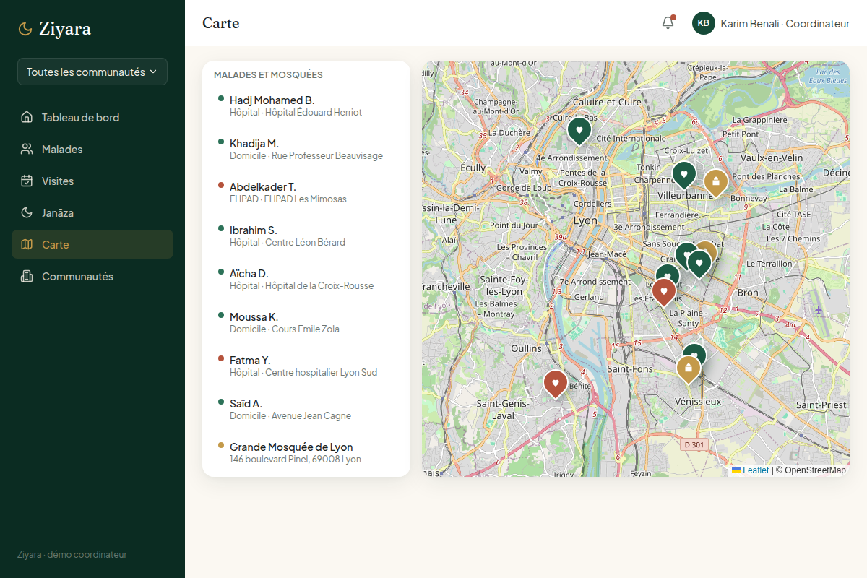Click the house icon for Tableau de bord
Viewport: 867px width, 578px height.
click(x=27, y=117)
